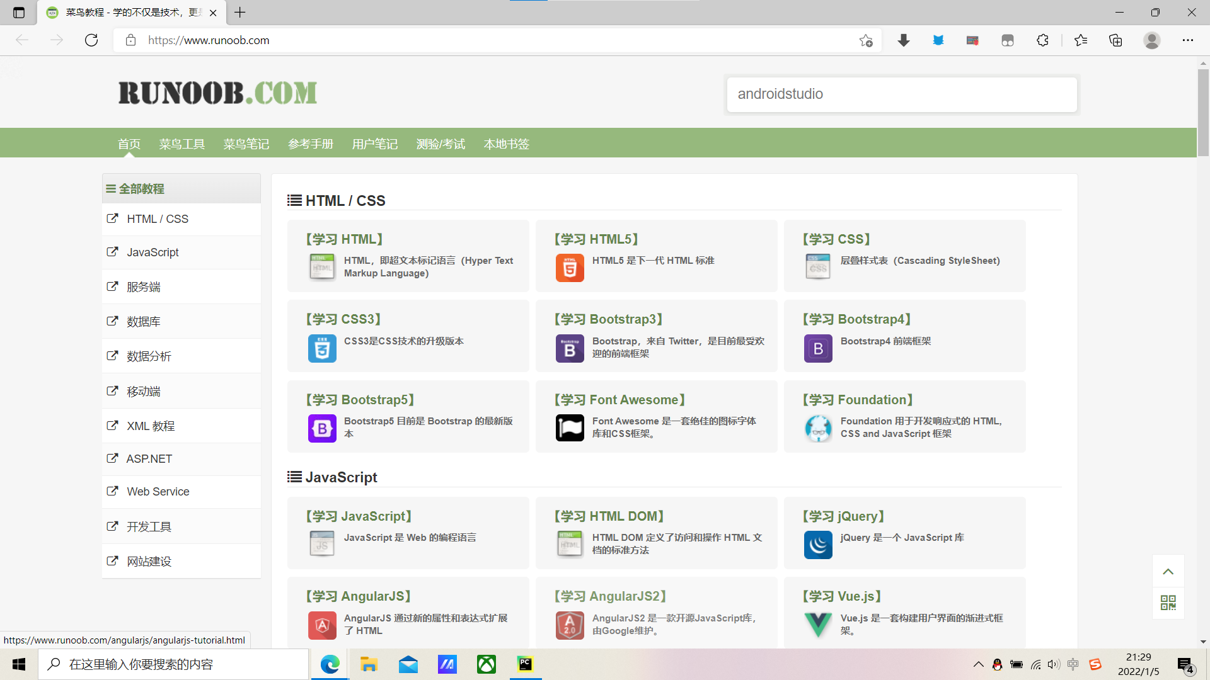This screenshot has width=1210, height=680.
Task: Show hidden system tray icons
Action: (978, 664)
